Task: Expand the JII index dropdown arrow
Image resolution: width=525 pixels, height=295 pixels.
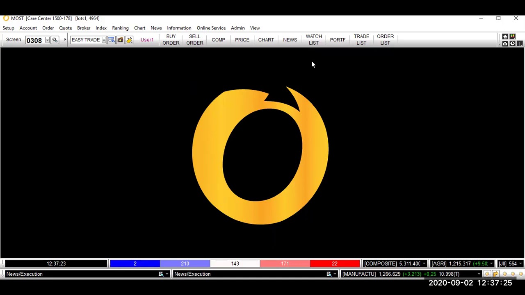Action: click(520, 264)
